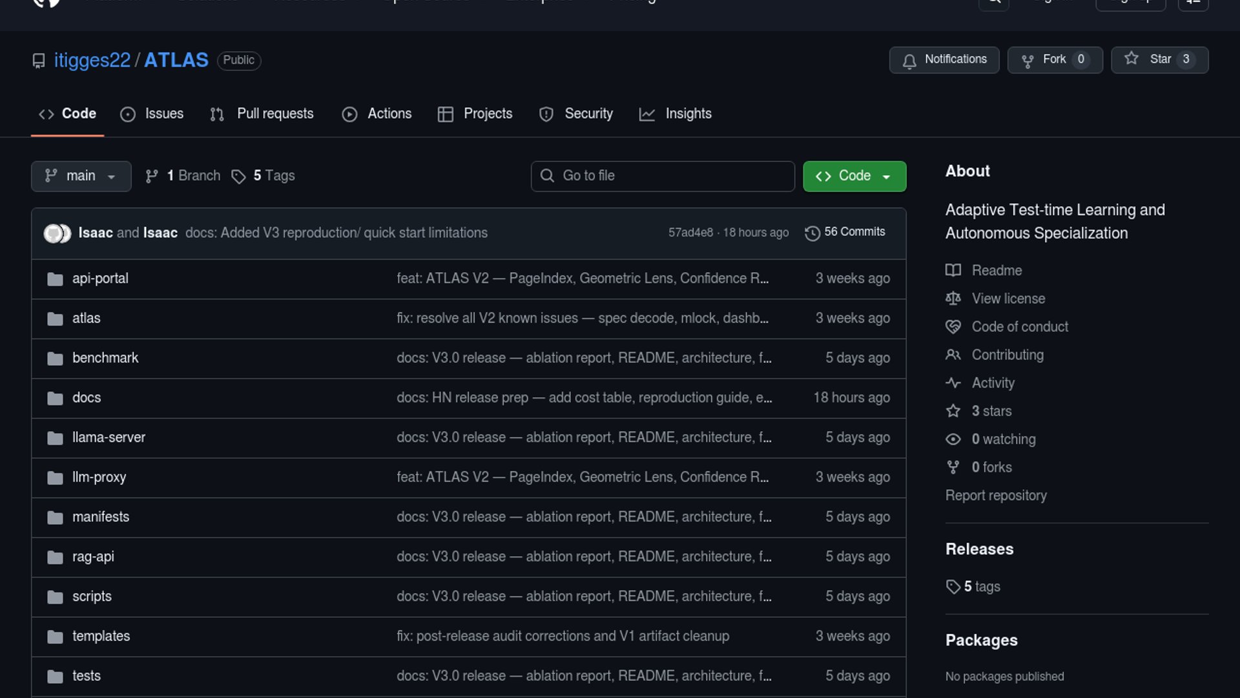Click the Go to file search field

662,176
